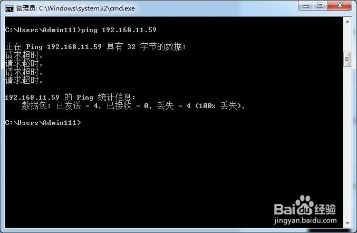Click the 数据包 loss statistics line
Image resolution: width=357 pixels, height=233 pixels.
(x=133, y=105)
